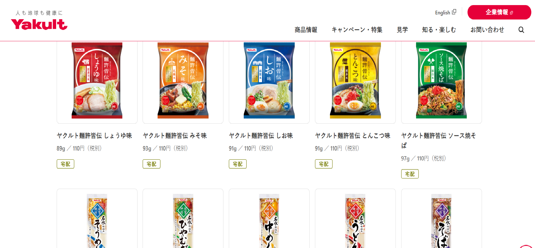Click the ヤクルト麺許皆伝 とんこつ味 title

click(353, 136)
